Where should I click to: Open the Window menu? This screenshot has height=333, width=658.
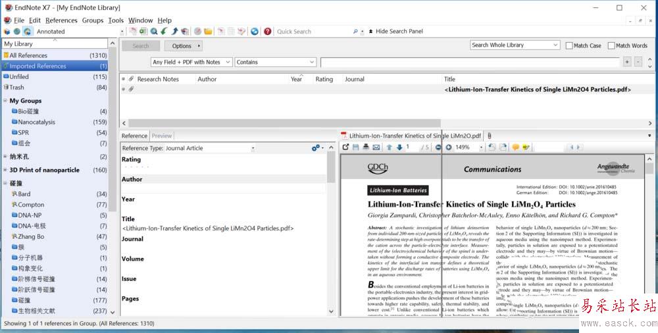[141, 20]
